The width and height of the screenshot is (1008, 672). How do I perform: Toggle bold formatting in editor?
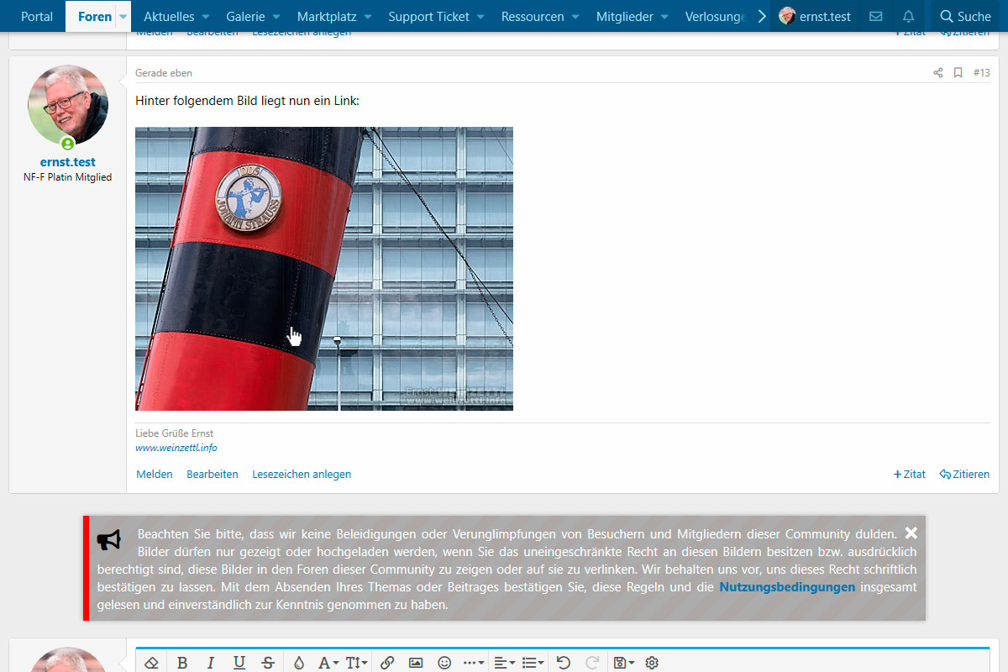point(182,663)
